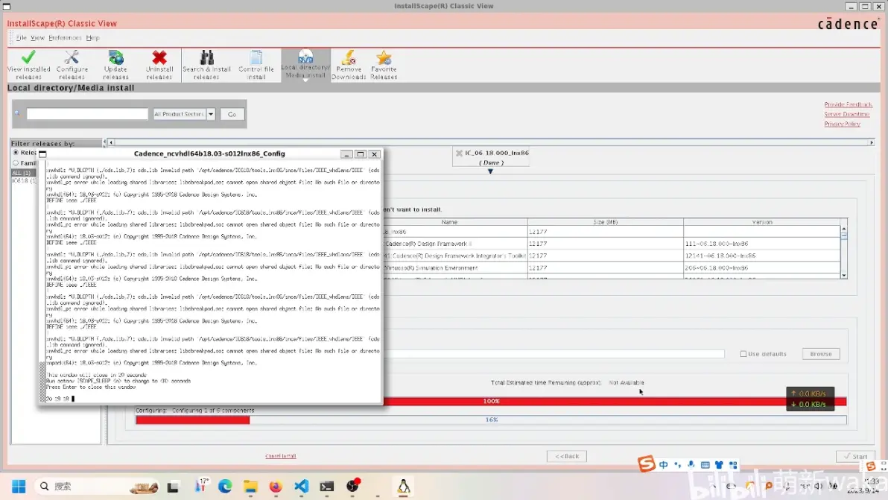Click the X icon on IC_06.18.000_lnx86 tab

[x=460, y=153]
